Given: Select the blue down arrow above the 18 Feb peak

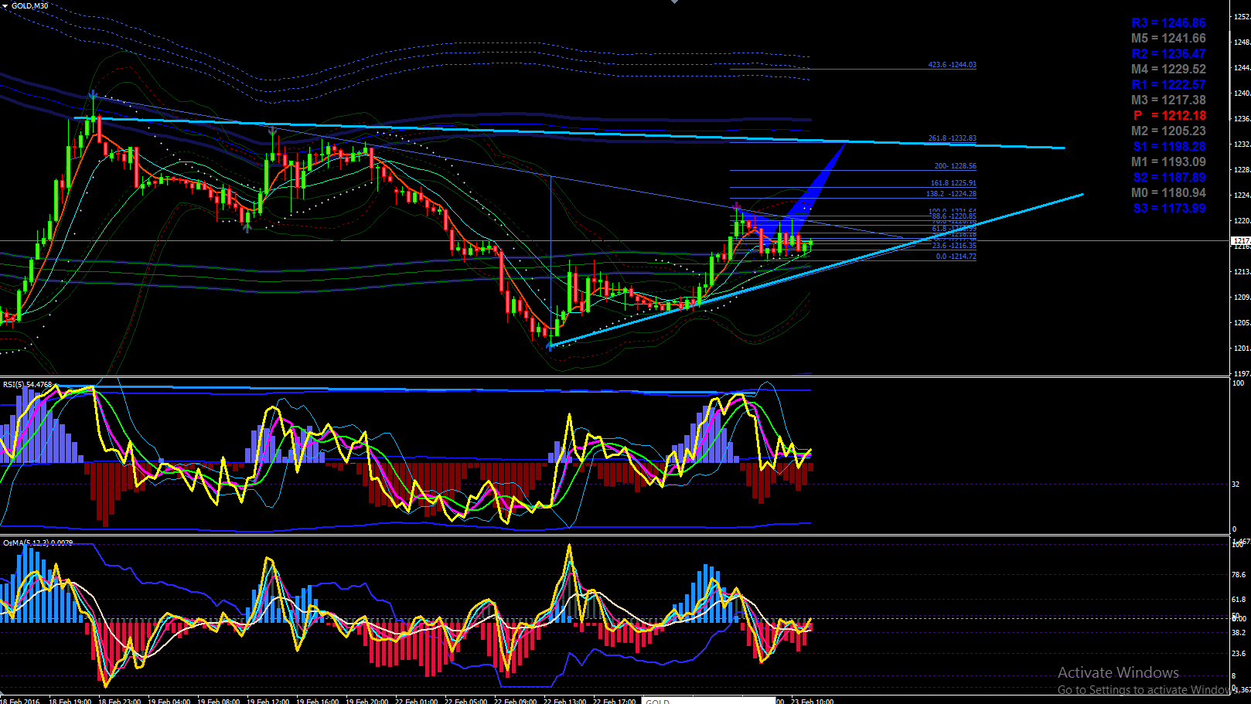Looking at the screenshot, I should pyautogui.click(x=93, y=95).
